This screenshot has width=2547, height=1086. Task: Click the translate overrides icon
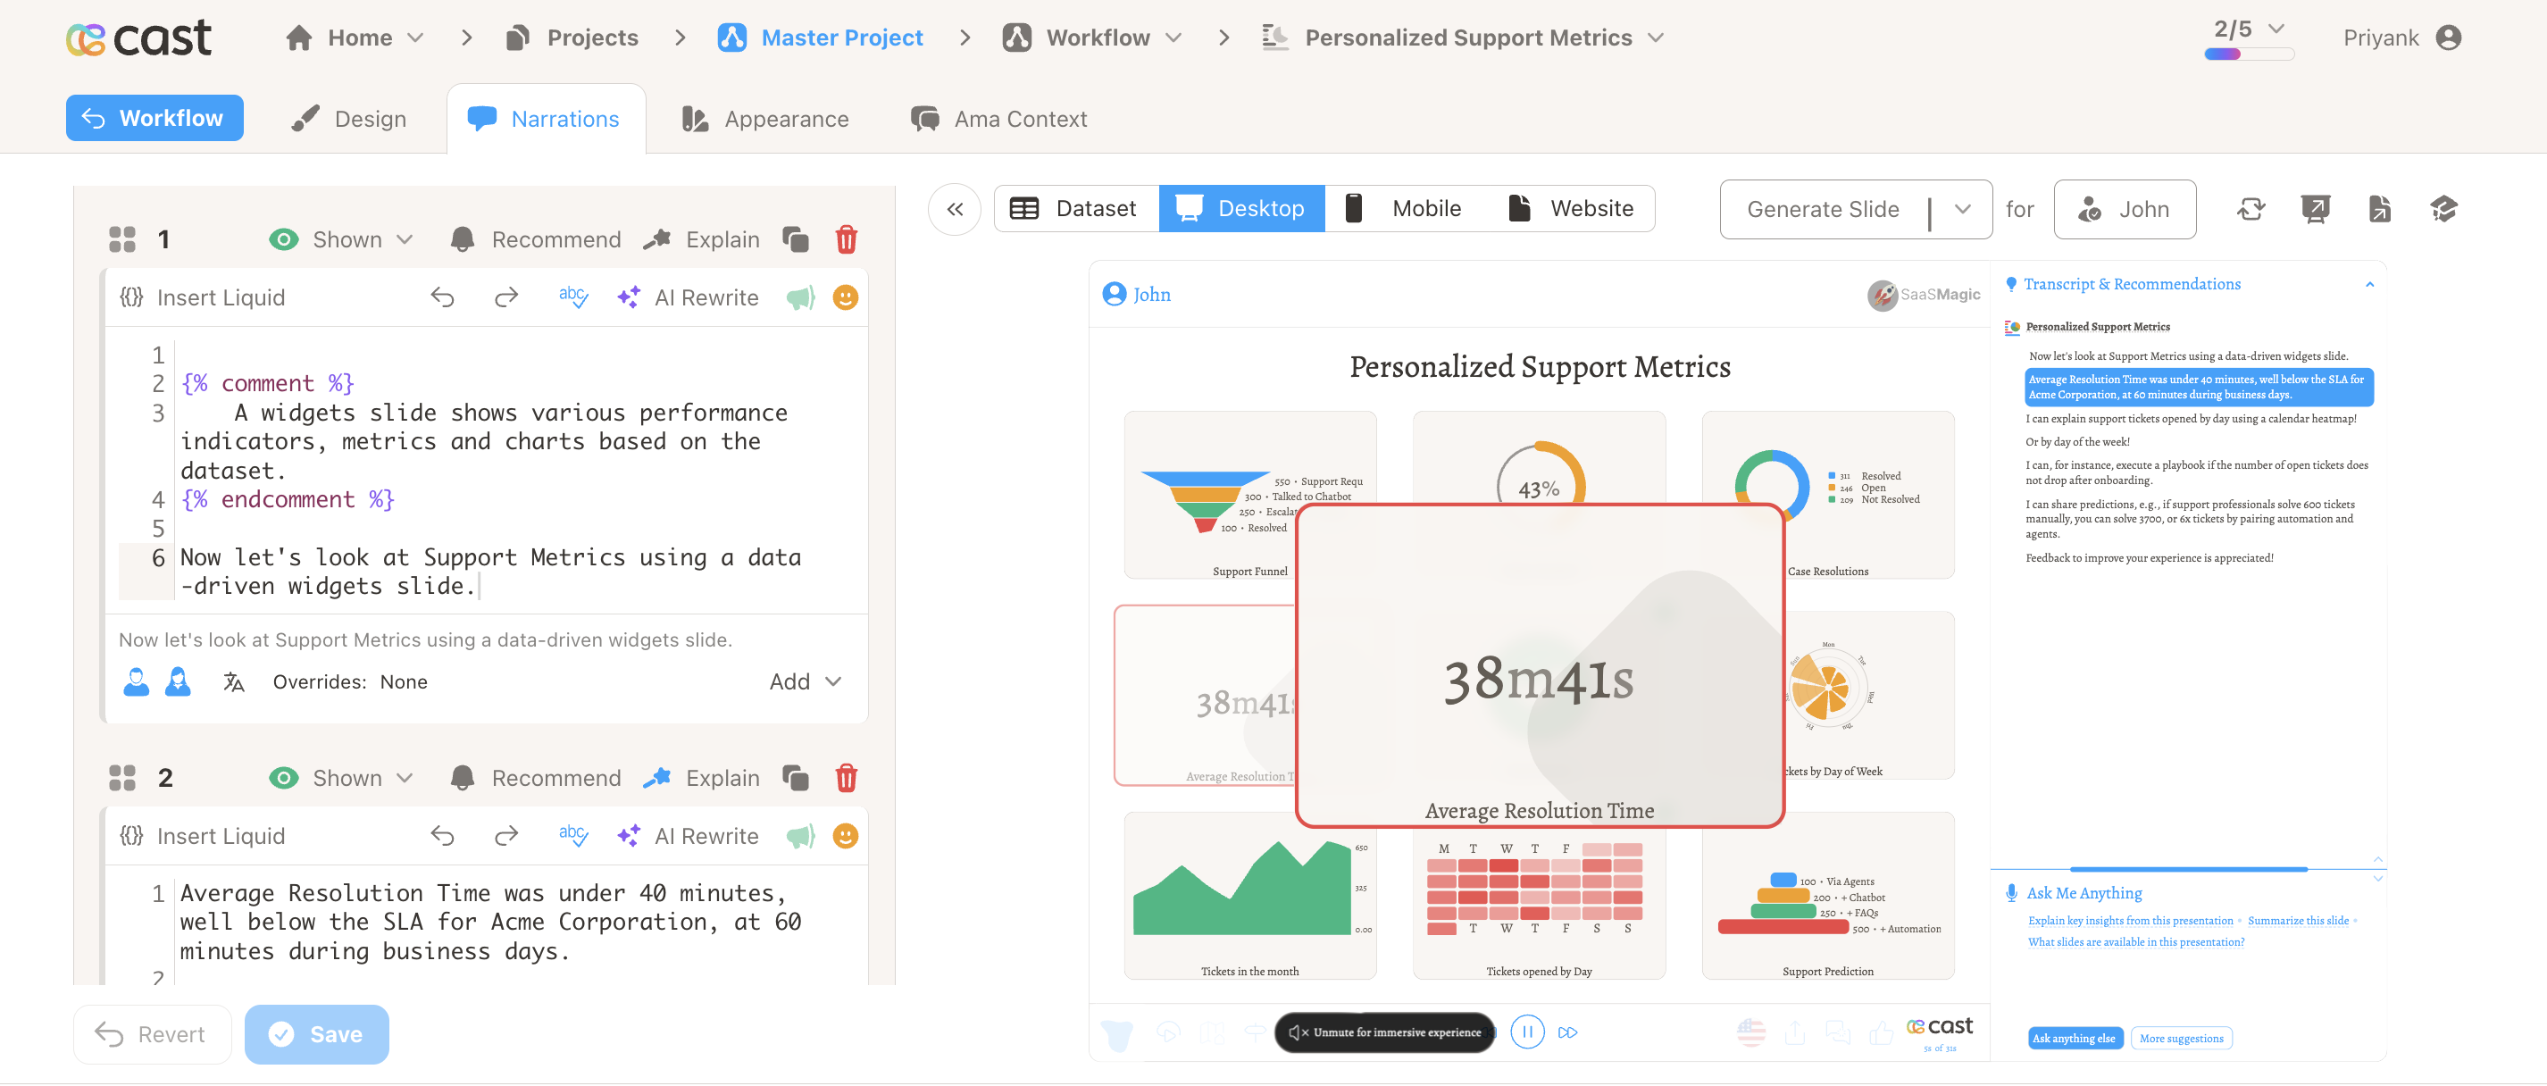tap(233, 682)
